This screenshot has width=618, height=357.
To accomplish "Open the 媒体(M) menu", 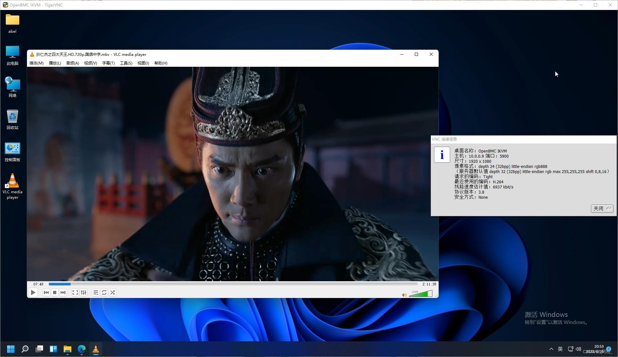I will (36, 63).
